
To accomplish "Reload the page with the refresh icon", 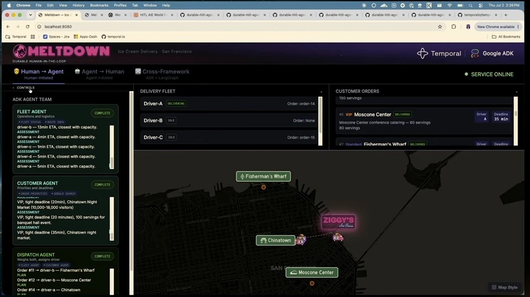I will [x=28, y=26].
